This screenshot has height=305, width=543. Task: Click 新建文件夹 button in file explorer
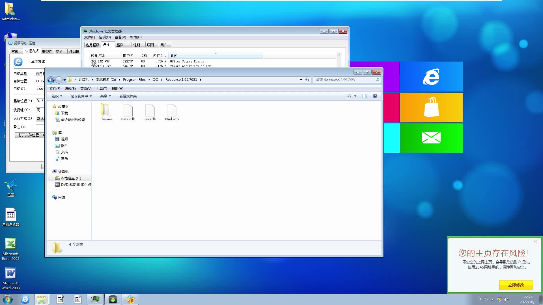tap(128, 96)
